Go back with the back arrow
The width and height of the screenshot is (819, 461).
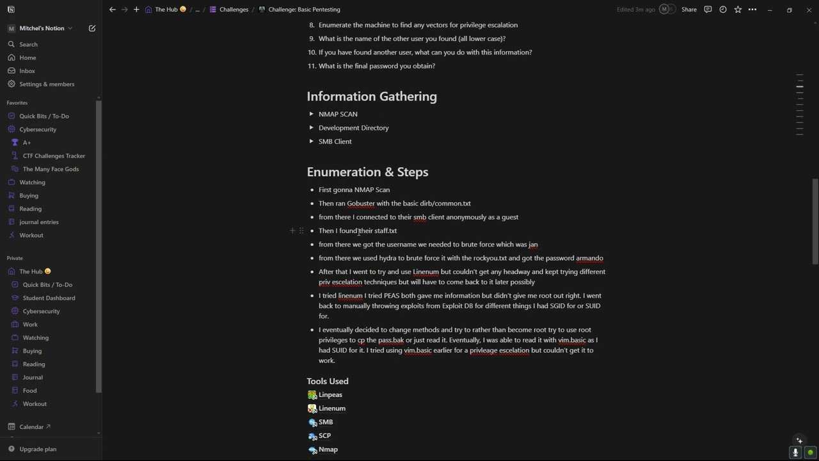[x=113, y=10]
